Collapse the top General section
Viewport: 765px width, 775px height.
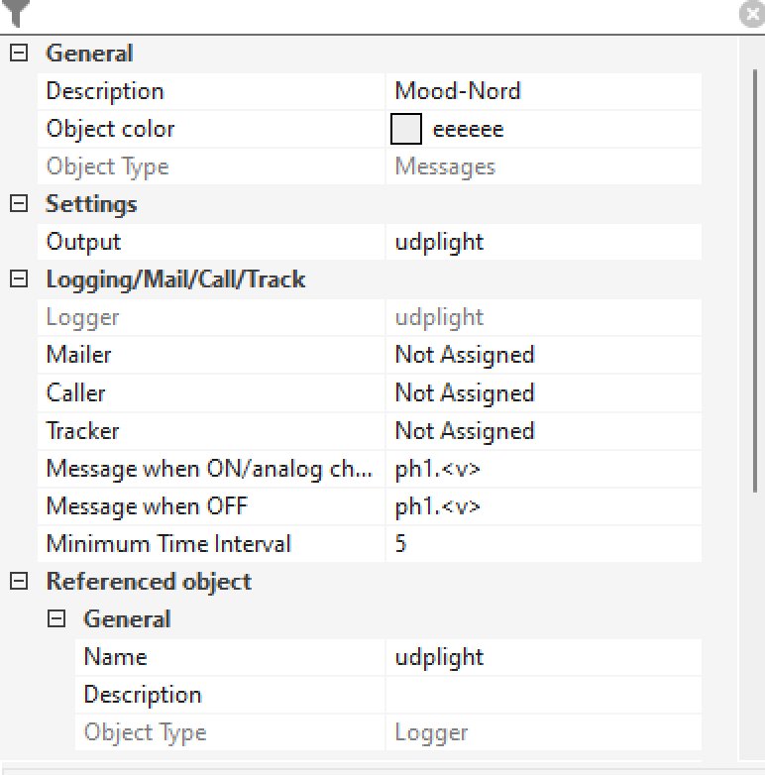coord(19,54)
